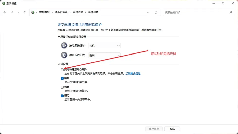Navigate to 电源选项 breadcrumb
The image size is (238, 134).
pyautogui.click(x=78, y=12)
